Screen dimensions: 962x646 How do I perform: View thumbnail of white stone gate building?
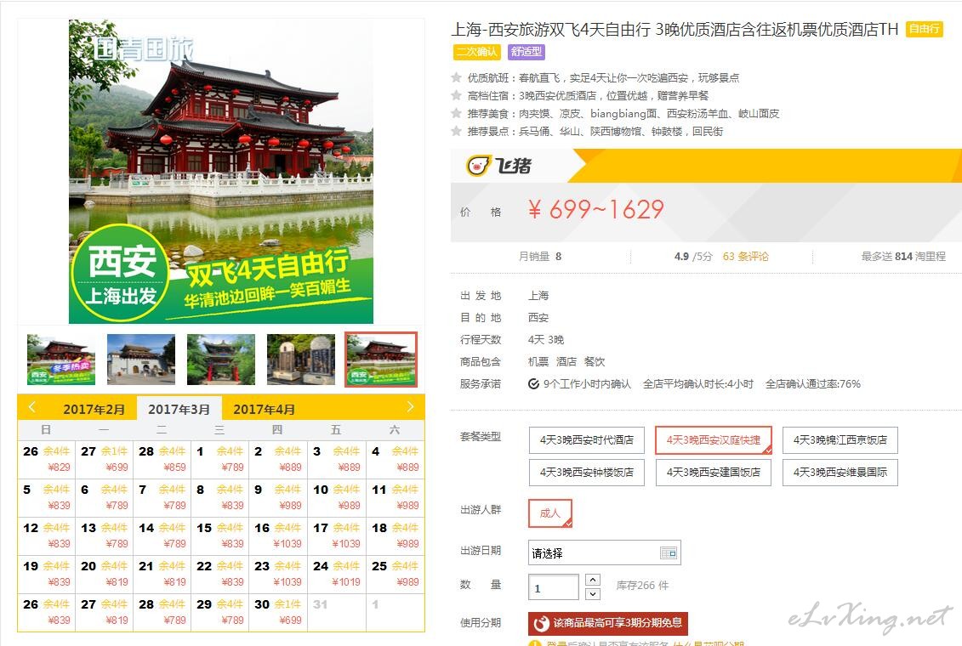(x=141, y=360)
